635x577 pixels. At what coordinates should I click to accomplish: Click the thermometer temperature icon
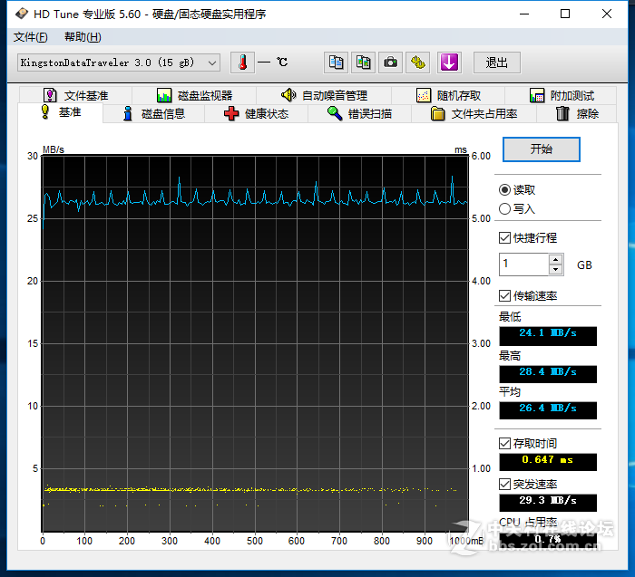(x=242, y=63)
